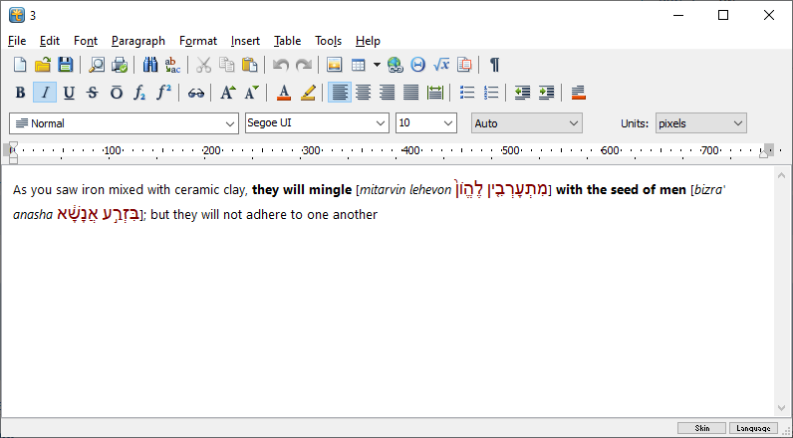Click the font color red A swatch
This screenshot has width=793, height=438.
click(284, 93)
